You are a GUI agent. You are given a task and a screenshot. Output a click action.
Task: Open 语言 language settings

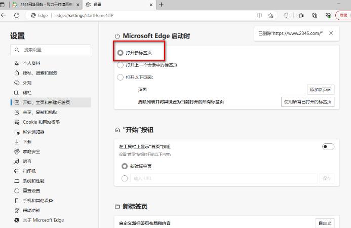point(51,161)
